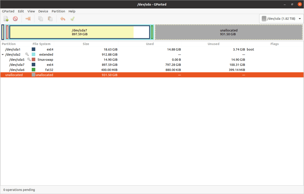Image resolution: width=304 pixels, height=194 pixels.
Task: Select the /dev/sda2 partition row
Action: click(152, 54)
